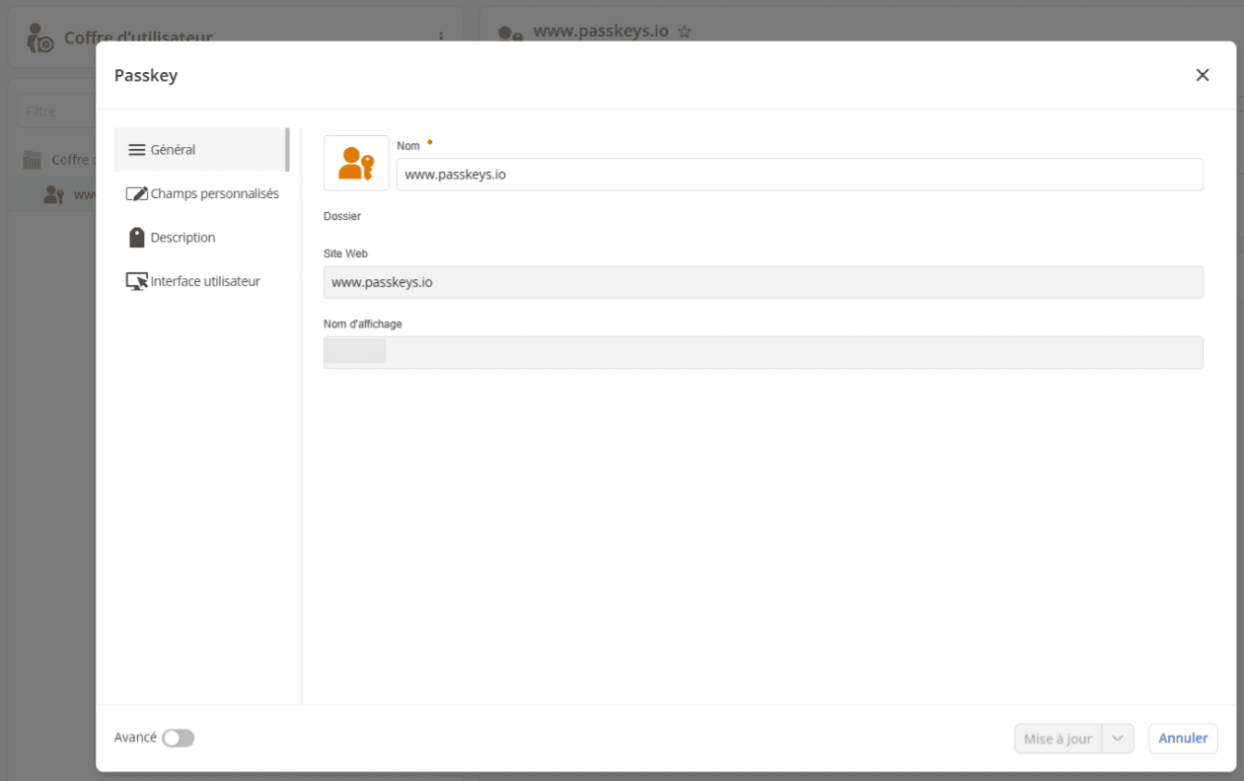The width and height of the screenshot is (1244, 781).
Task: Enable the Avancé toggle switch
Action: point(179,738)
